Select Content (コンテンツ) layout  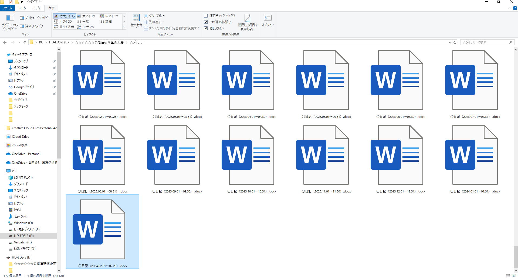coord(86,27)
